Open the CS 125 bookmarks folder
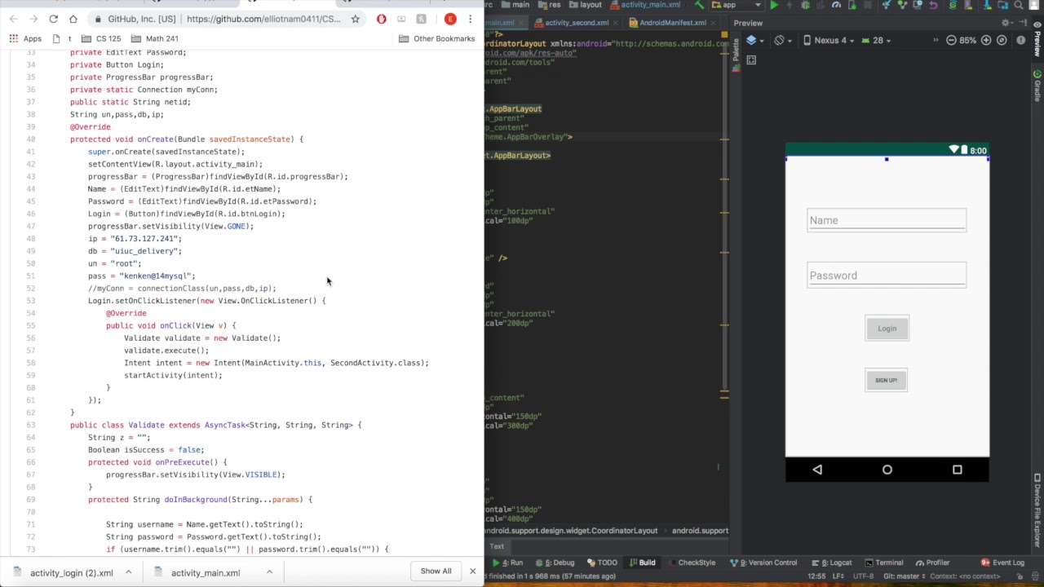 click(101, 38)
